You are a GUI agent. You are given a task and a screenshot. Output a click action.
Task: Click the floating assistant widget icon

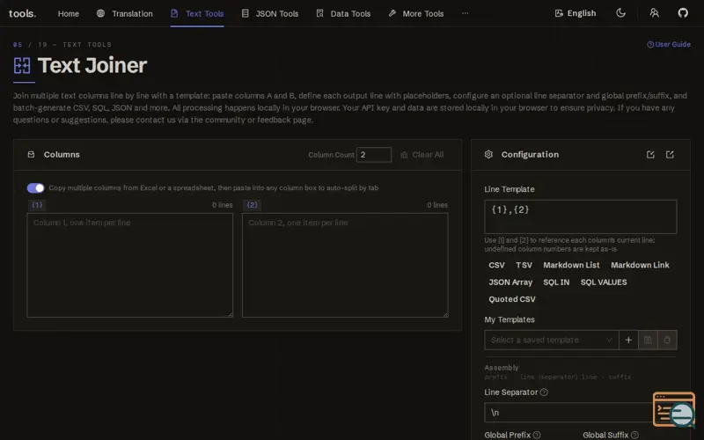coord(674,409)
